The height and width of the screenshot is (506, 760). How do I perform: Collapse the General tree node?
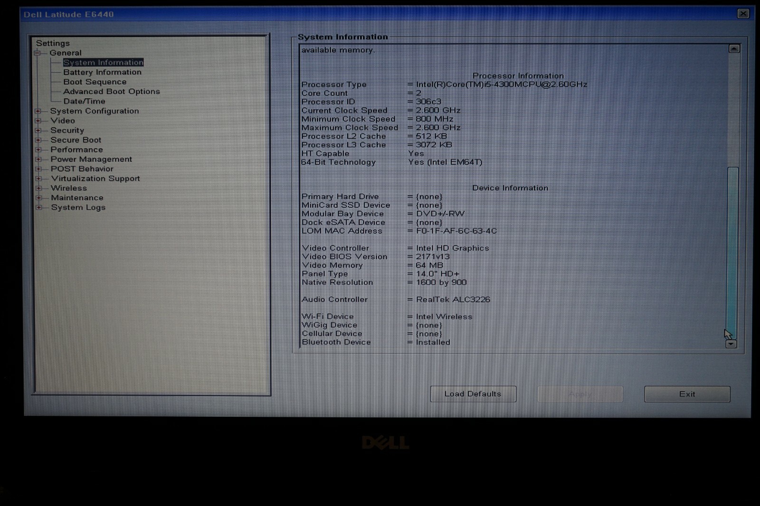(37, 53)
